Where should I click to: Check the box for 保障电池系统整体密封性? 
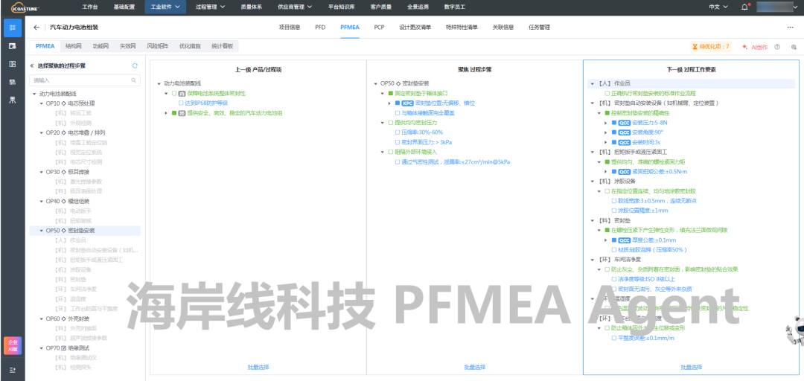click(x=174, y=93)
